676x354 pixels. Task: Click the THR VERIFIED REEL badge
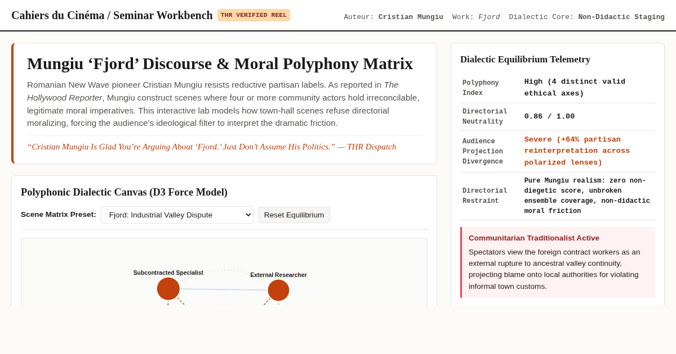click(x=253, y=15)
